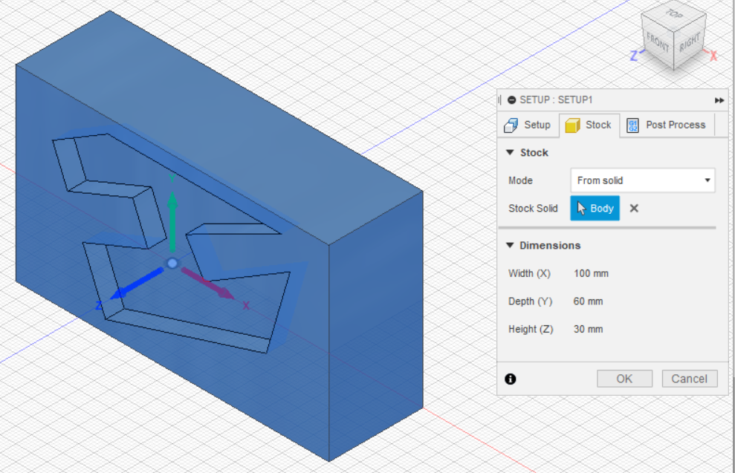Select the Stock tab

tap(589, 125)
